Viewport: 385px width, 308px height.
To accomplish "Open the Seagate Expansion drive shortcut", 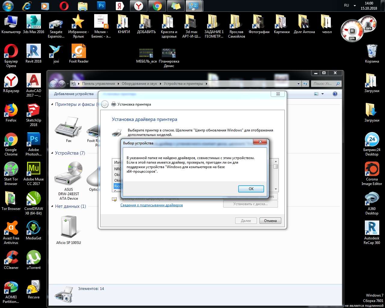I will tap(56, 27).
